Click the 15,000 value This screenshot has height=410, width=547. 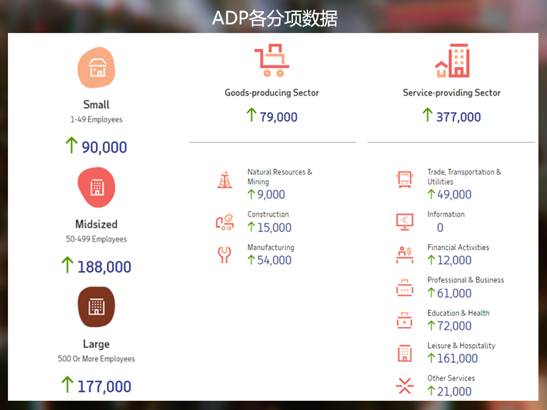coord(274,227)
